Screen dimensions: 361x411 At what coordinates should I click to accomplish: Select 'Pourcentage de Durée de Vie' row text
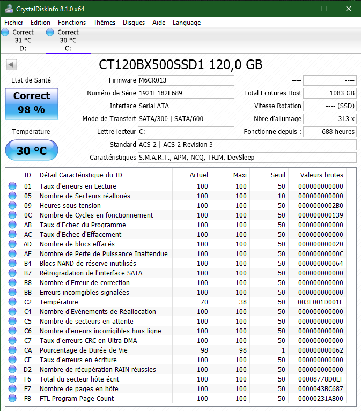(84, 350)
